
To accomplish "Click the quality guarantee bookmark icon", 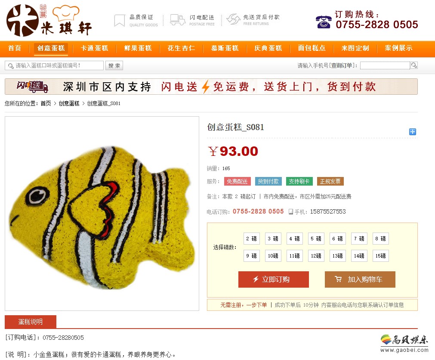I will pyautogui.click(x=120, y=21).
